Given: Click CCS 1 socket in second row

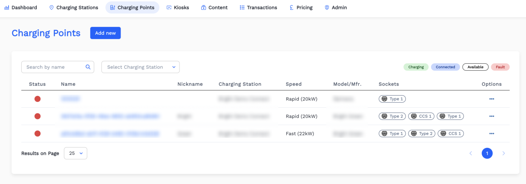Looking at the screenshot, I should click(421, 116).
